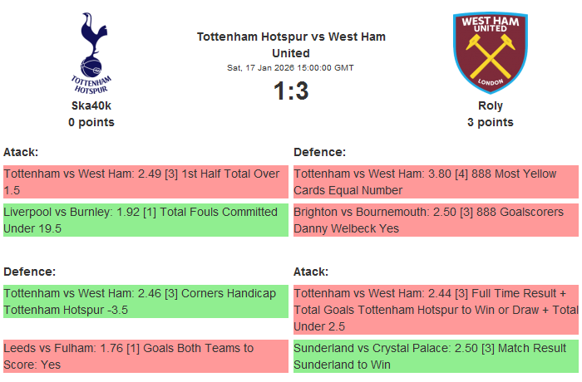Click the lower-left Defence section heading
Image resolution: width=582 pixels, height=382 pixels.
29,272
